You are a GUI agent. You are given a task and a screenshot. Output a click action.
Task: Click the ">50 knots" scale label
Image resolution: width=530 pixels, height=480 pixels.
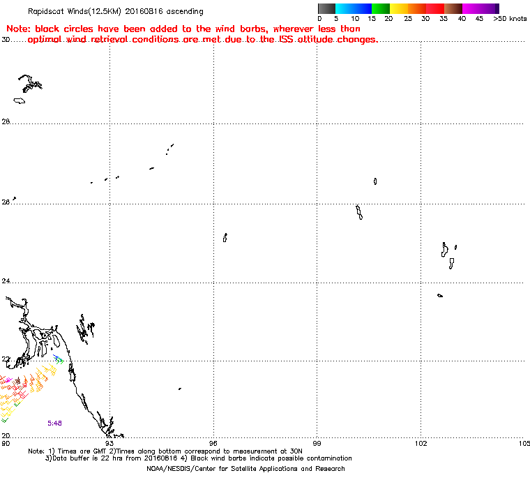[510, 19]
